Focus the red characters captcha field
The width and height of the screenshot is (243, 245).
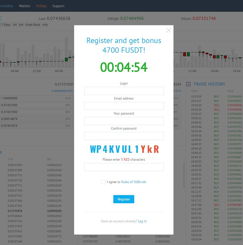tap(124, 167)
